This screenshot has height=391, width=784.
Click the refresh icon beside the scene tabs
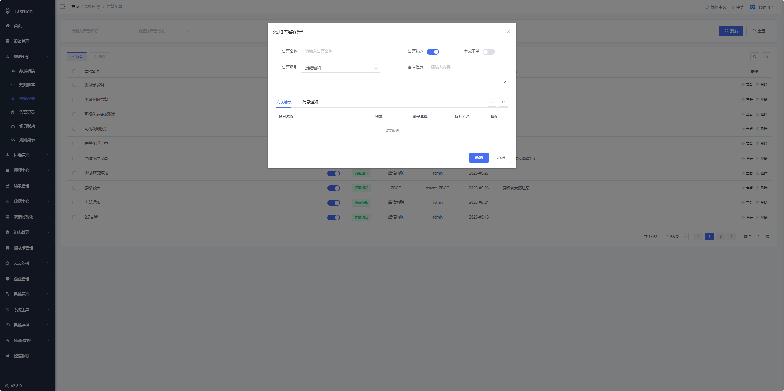503,102
